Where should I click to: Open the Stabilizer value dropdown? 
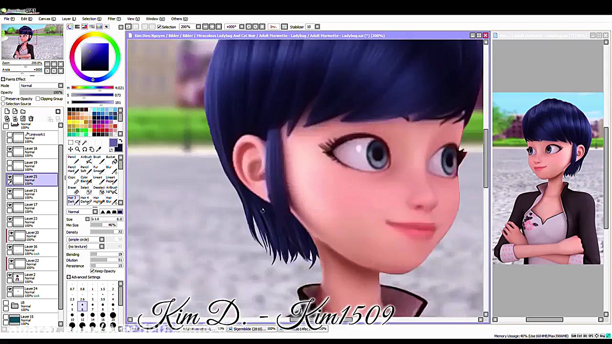click(x=317, y=27)
